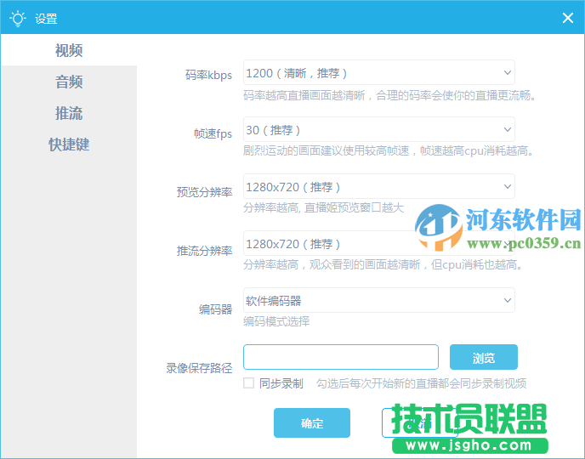Close the 设置 dialog
The width and height of the screenshot is (585, 459).
567,18
